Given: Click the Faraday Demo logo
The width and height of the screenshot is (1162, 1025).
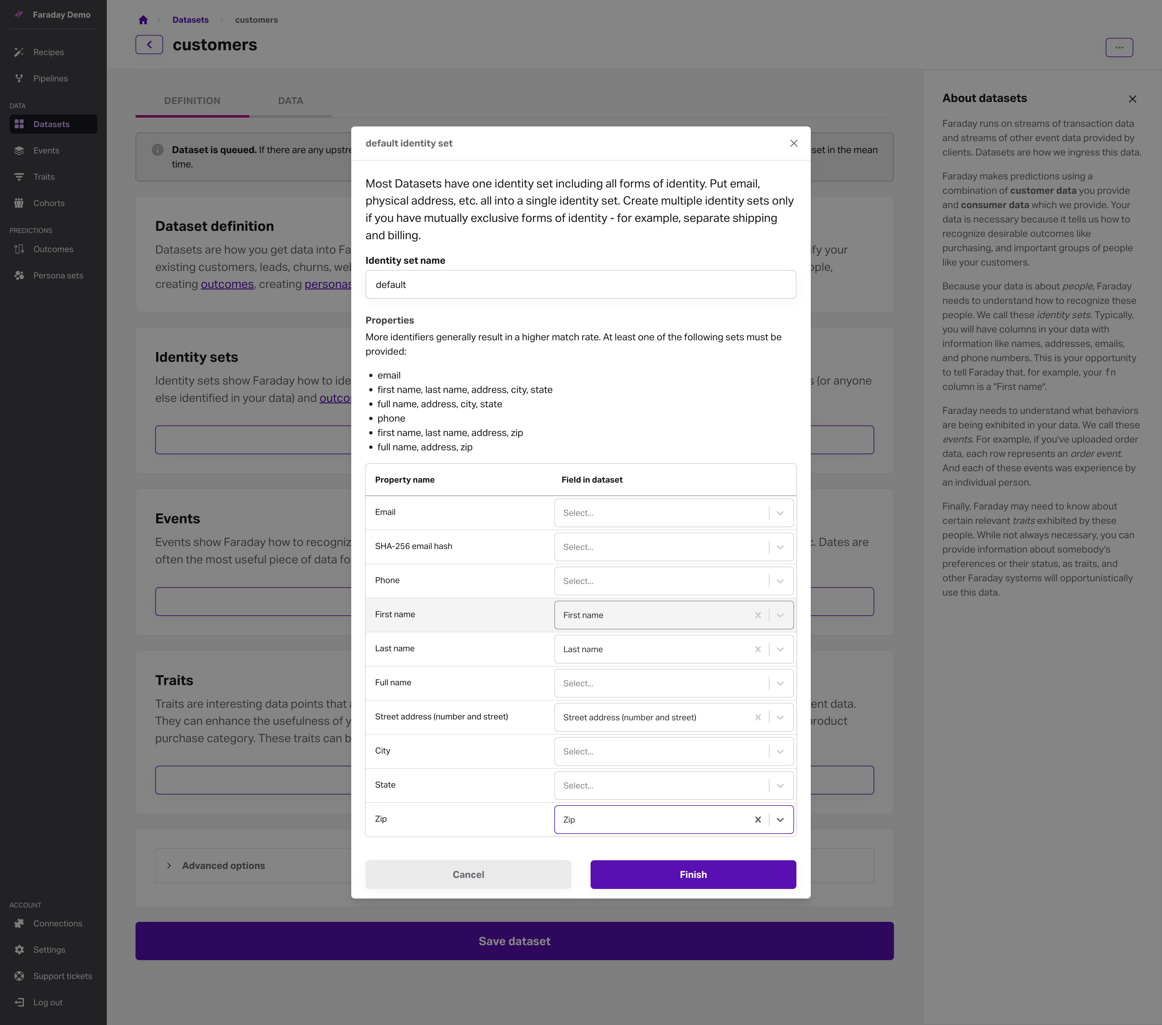Looking at the screenshot, I should point(19,15).
